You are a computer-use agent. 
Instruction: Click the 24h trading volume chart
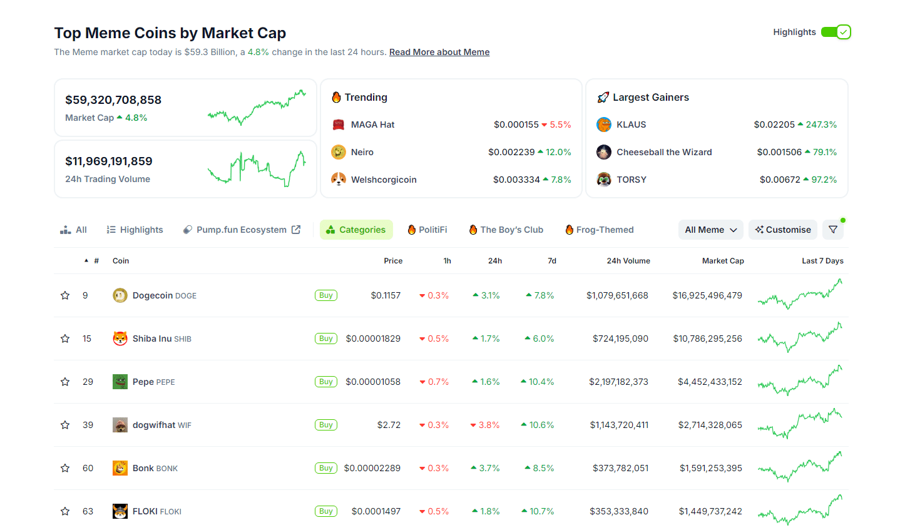tap(257, 168)
